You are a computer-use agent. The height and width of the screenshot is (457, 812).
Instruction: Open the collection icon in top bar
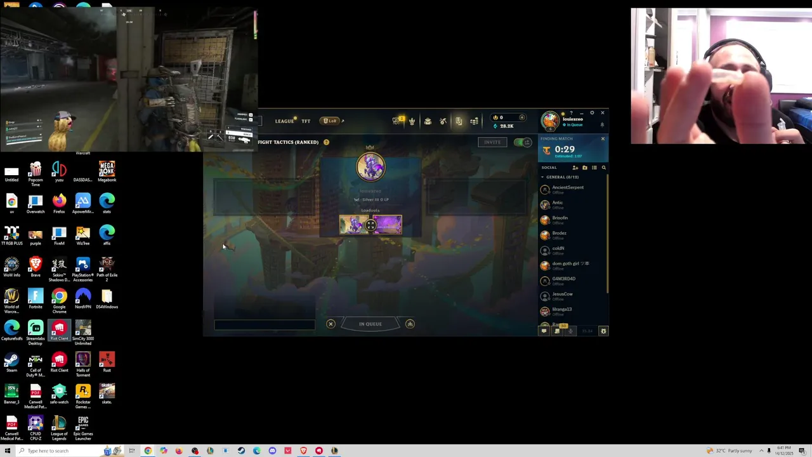(x=428, y=121)
